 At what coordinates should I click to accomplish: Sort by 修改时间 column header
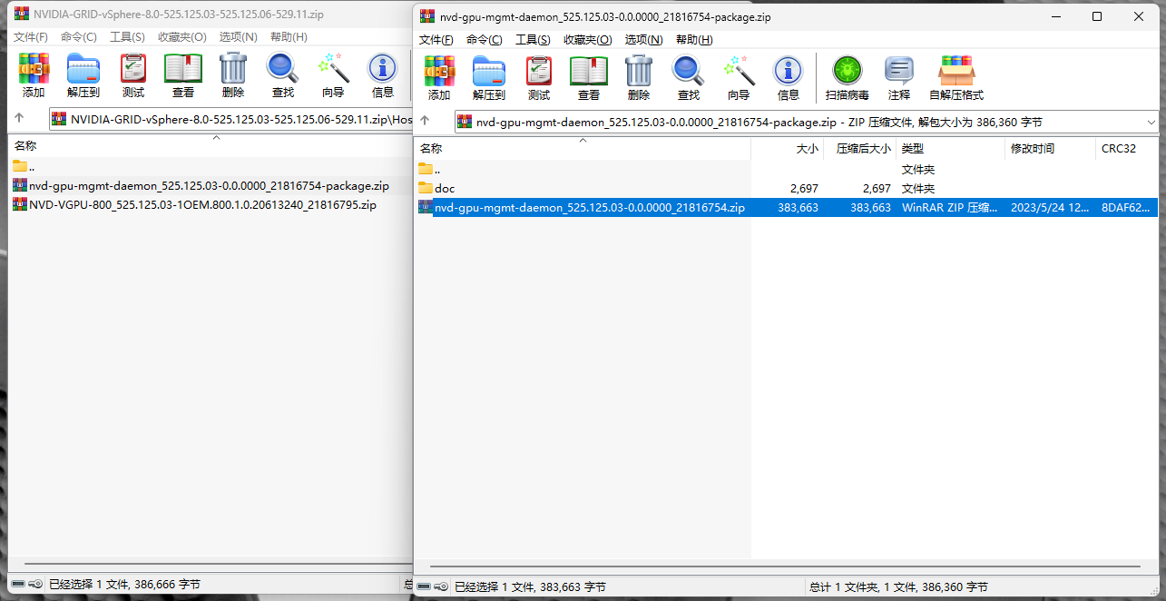[x=1051, y=148]
